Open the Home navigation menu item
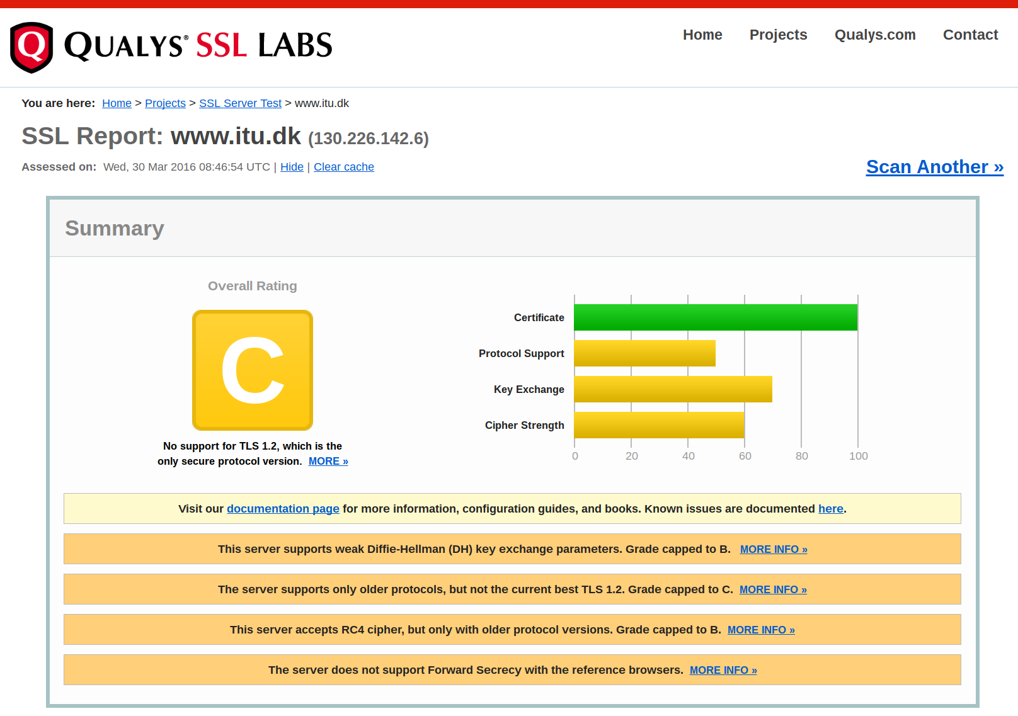The width and height of the screenshot is (1018, 716). pyautogui.click(x=702, y=35)
